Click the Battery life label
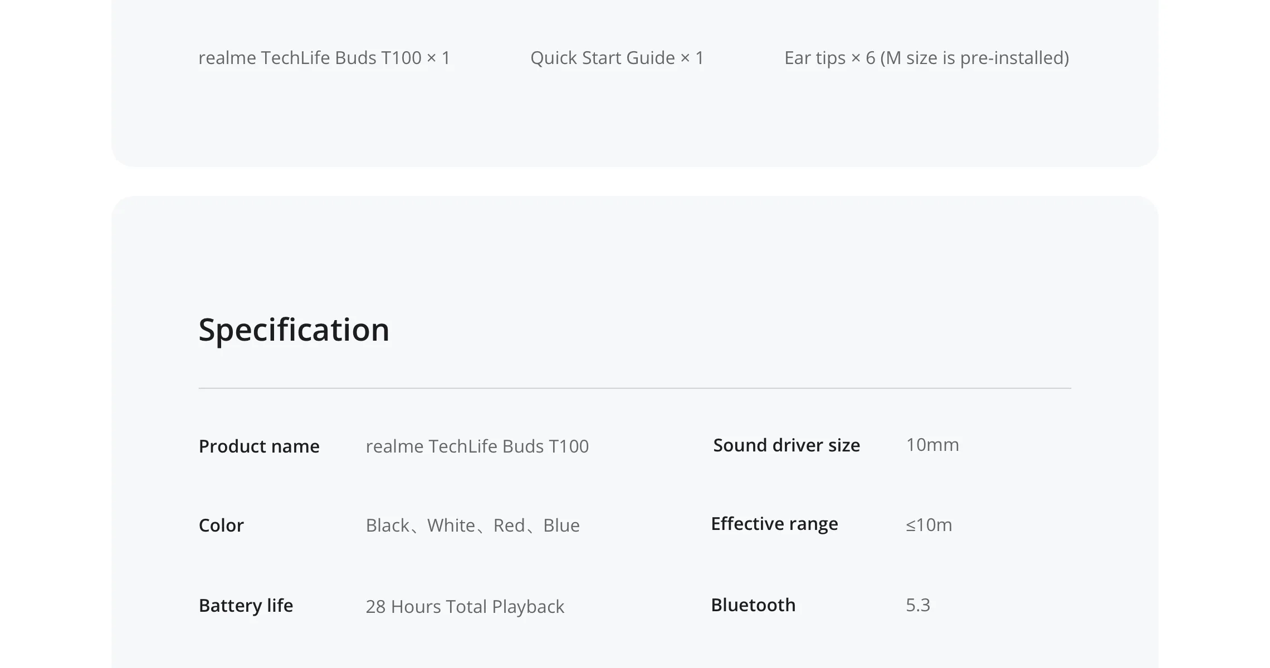This screenshot has width=1270, height=668. click(246, 606)
